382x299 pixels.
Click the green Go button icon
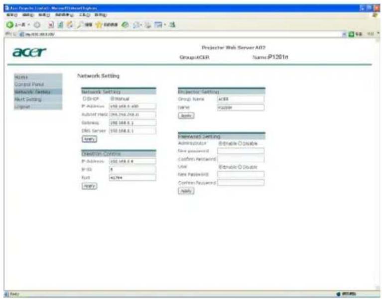(x=351, y=34)
